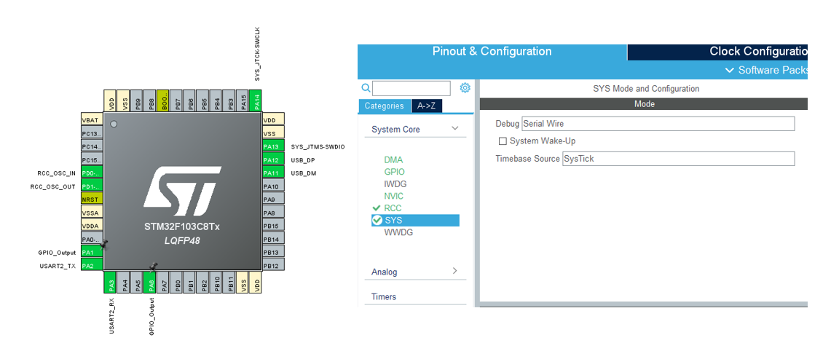Image resolution: width=839 pixels, height=351 pixels.
Task: Click the VBAT pin
Action: 92,120
